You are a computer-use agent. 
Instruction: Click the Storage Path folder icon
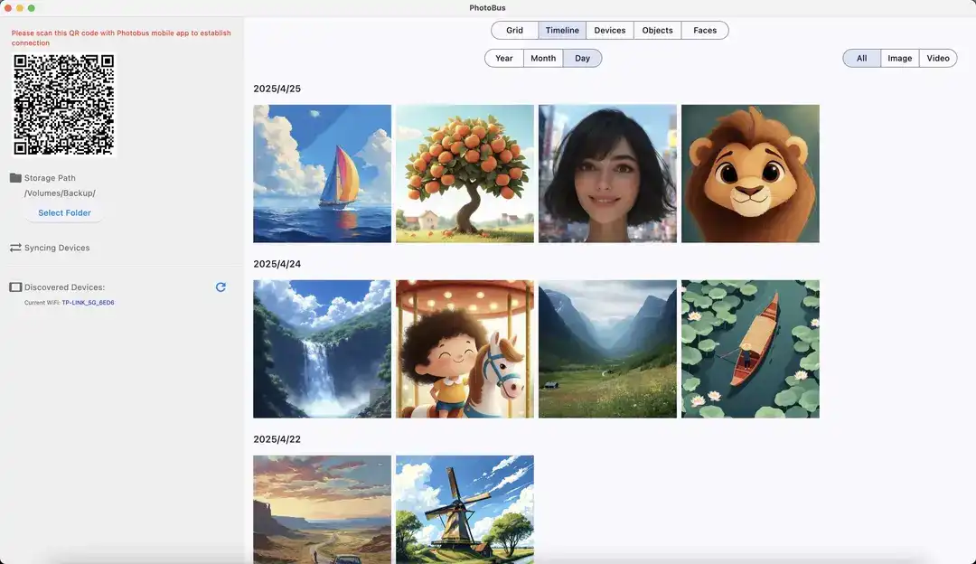[x=15, y=178]
